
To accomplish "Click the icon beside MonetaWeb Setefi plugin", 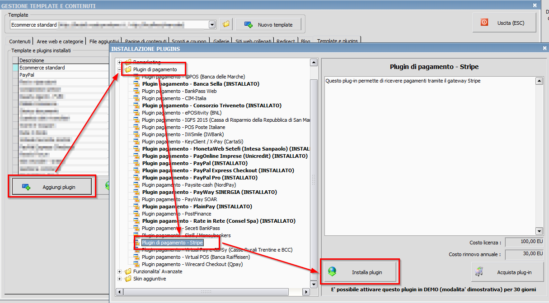I will point(137,149).
